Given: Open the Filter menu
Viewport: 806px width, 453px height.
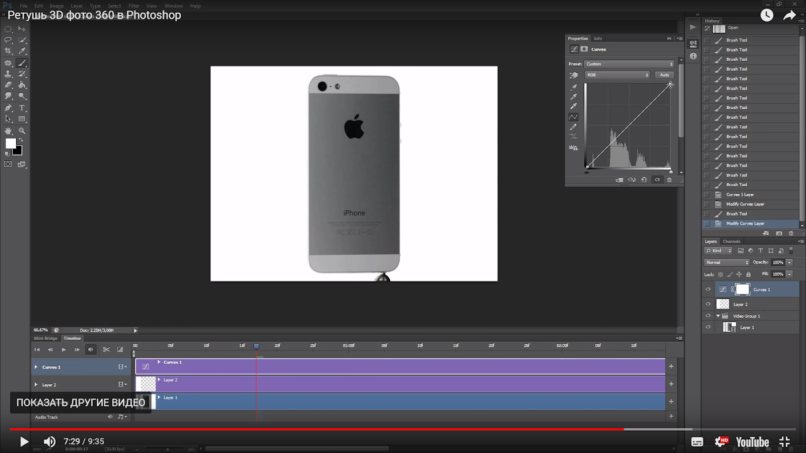Looking at the screenshot, I should point(134,6).
